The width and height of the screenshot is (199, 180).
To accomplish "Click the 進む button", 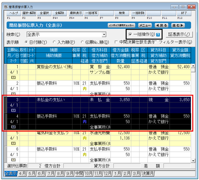I will [178, 25].
